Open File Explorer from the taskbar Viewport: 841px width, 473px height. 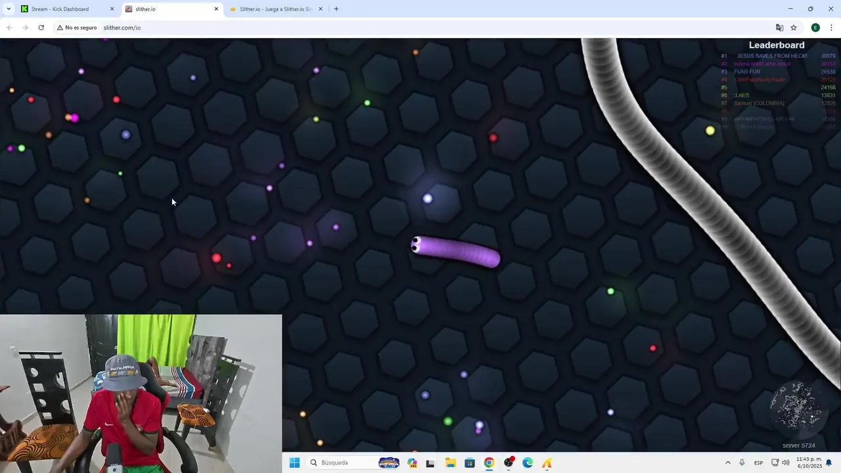point(450,462)
